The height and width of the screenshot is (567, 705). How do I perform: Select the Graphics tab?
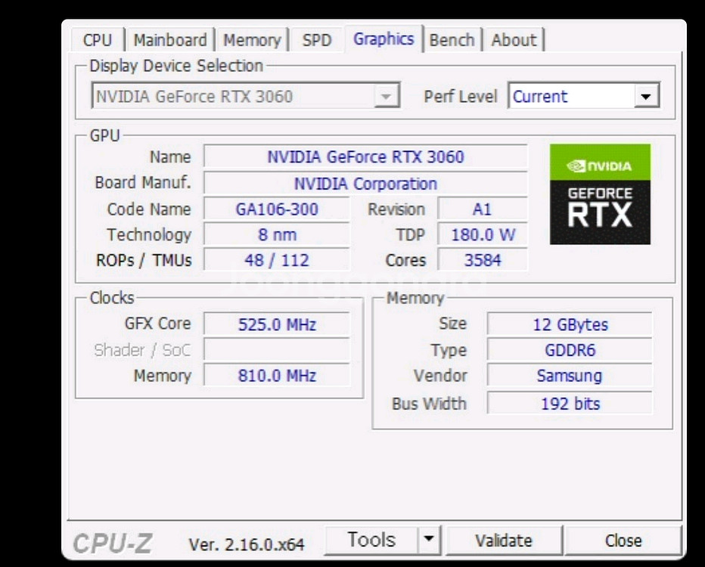[x=384, y=39]
